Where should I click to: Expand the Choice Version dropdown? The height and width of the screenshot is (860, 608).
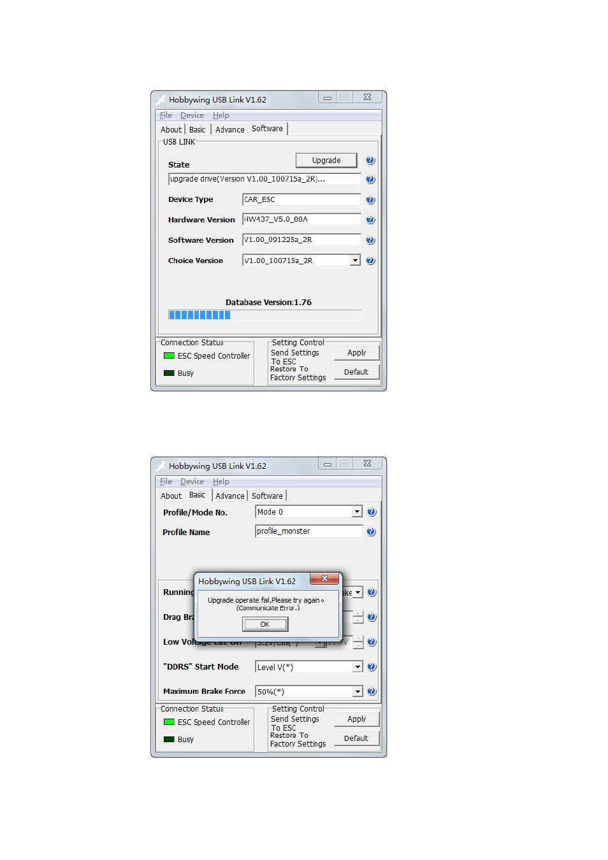pyautogui.click(x=355, y=261)
